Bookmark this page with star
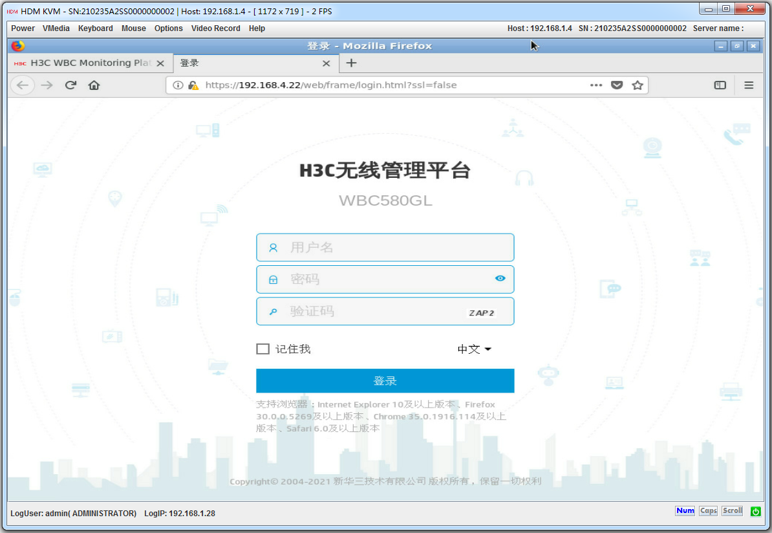 click(x=638, y=85)
